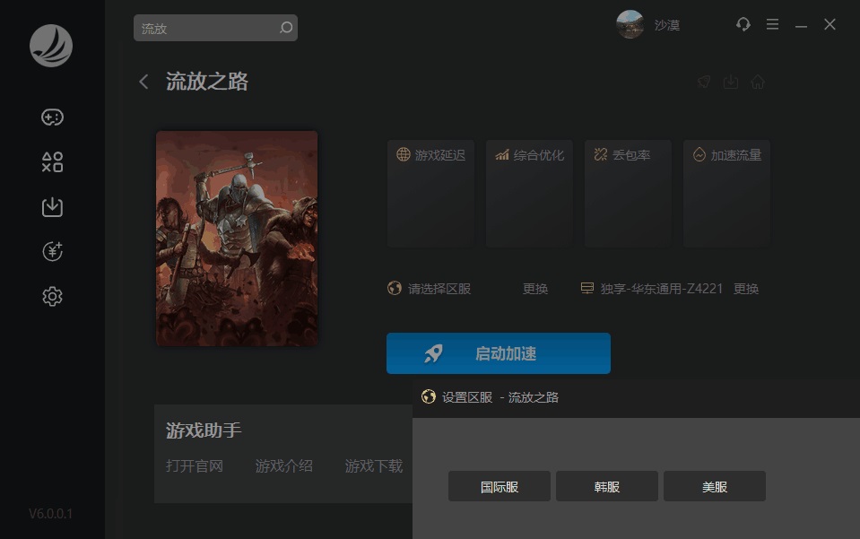
Task: Minimize the accelerator window
Action: click(x=801, y=25)
